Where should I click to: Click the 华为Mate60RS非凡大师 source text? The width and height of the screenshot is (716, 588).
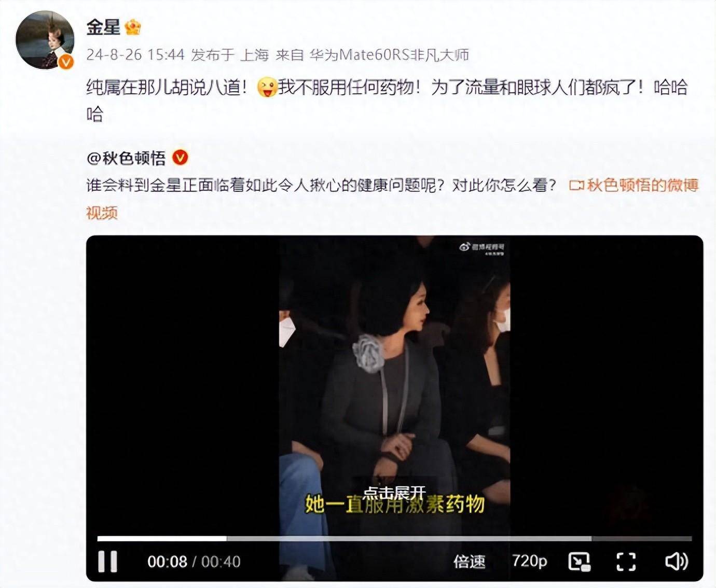[x=389, y=55]
